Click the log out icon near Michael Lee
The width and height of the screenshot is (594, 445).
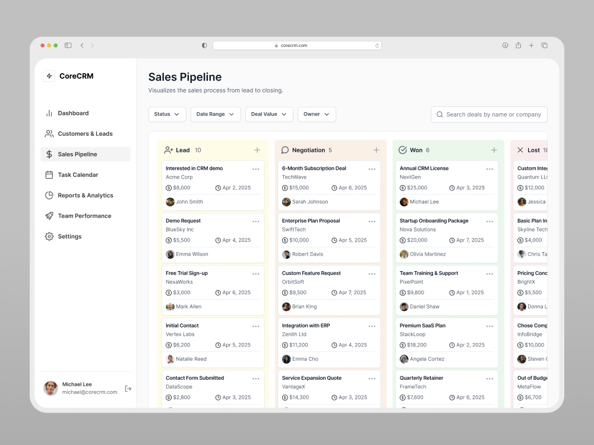128,388
